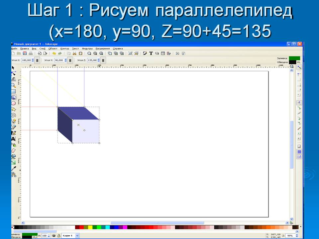Viewport: 319px width, 239px height.
Task: Select the Color Dropper tool
Action: pos(14,168)
